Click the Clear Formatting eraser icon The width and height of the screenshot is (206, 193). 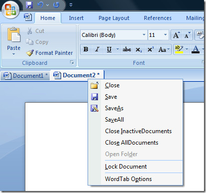(x=200, y=35)
